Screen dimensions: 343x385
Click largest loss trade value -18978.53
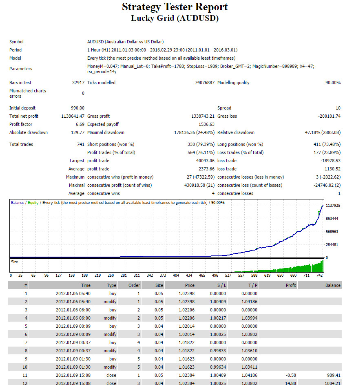click(x=330, y=161)
